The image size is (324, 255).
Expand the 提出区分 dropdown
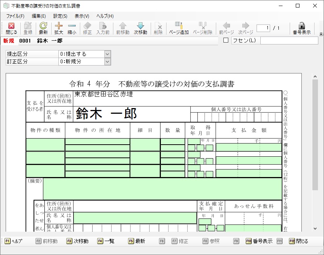107,54
